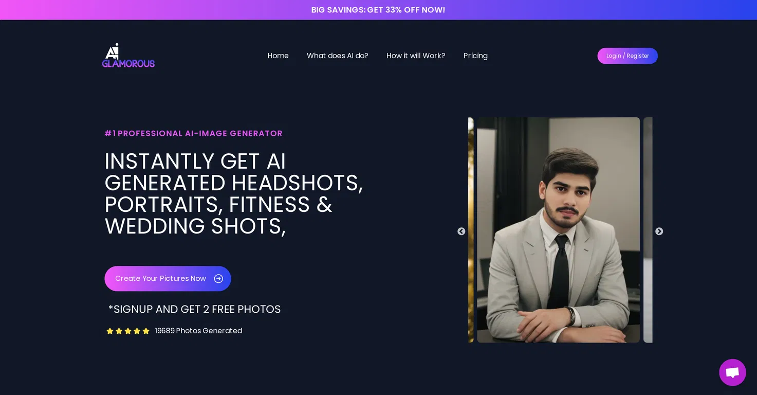757x395 pixels.
Task: Open the Pricing page
Action: [x=475, y=56]
